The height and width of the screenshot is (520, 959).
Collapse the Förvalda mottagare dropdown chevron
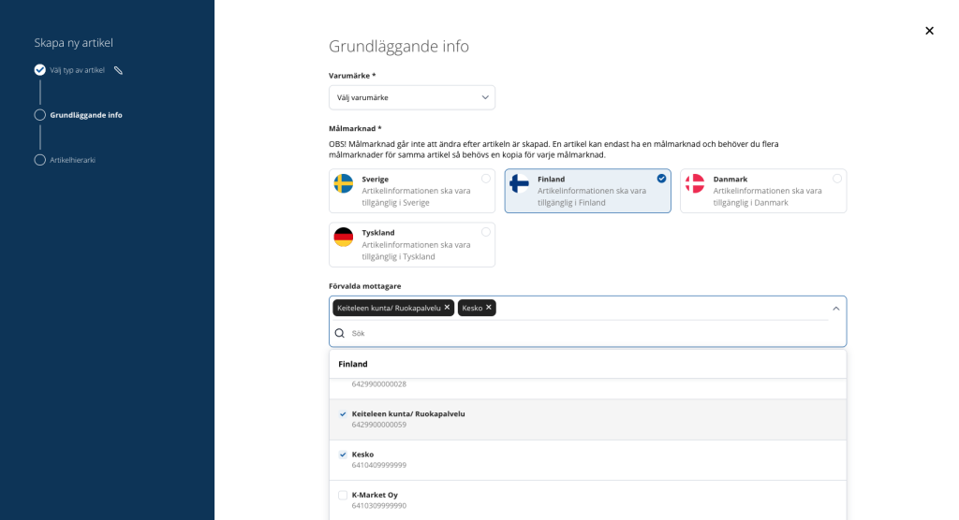coord(835,309)
